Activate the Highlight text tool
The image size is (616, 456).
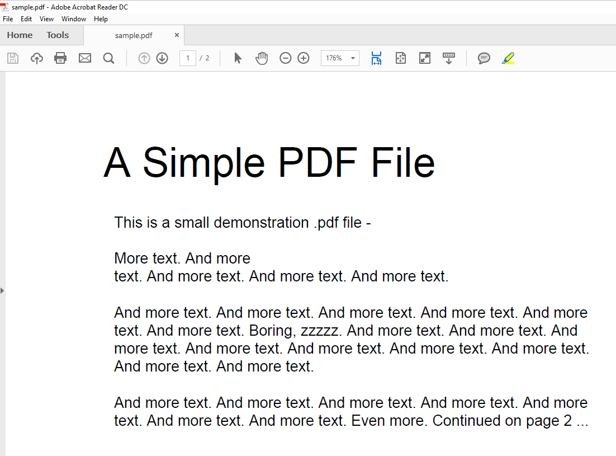tap(508, 58)
